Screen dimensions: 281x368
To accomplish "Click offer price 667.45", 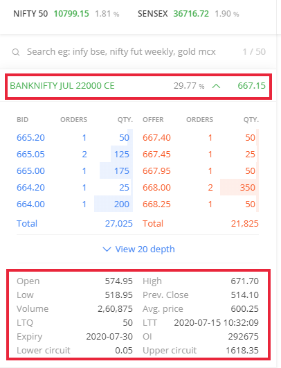I will click(156, 155).
